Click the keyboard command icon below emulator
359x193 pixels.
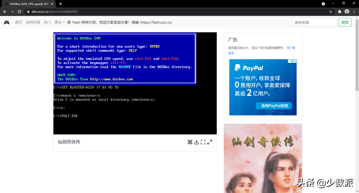pyautogui.click(x=190, y=142)
